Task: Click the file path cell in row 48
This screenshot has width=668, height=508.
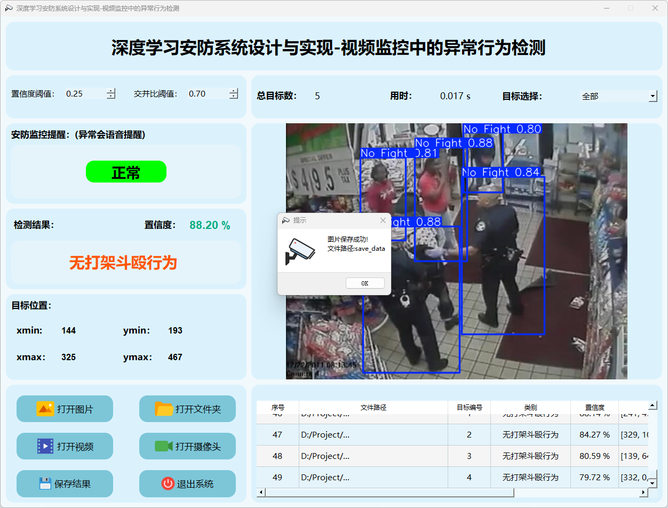Action: [x=373, y=456]
